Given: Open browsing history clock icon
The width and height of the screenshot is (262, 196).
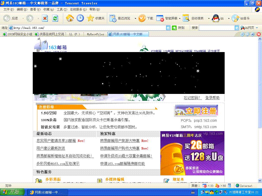Looking at the screenshot, I should tap(80, 18).
